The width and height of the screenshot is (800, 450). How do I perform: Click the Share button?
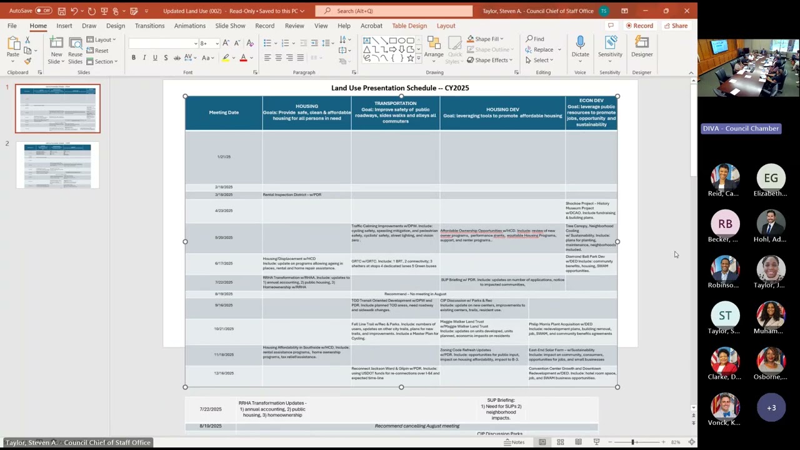click(x=676, y=26)
